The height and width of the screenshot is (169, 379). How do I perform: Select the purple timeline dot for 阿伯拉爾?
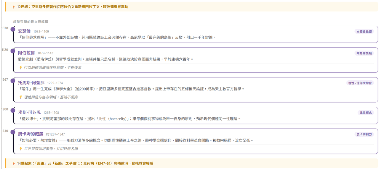tap(13, 51)
